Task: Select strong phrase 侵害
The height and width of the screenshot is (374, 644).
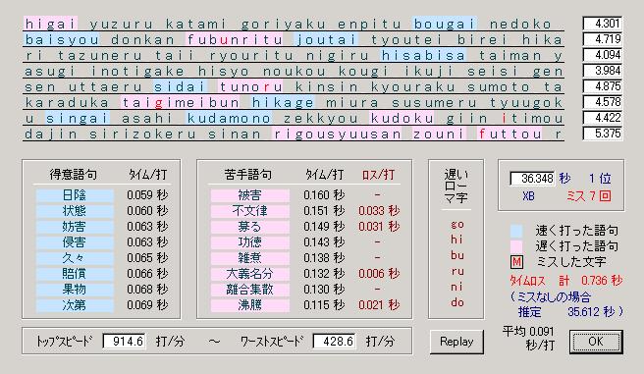Action: [75, 242]
